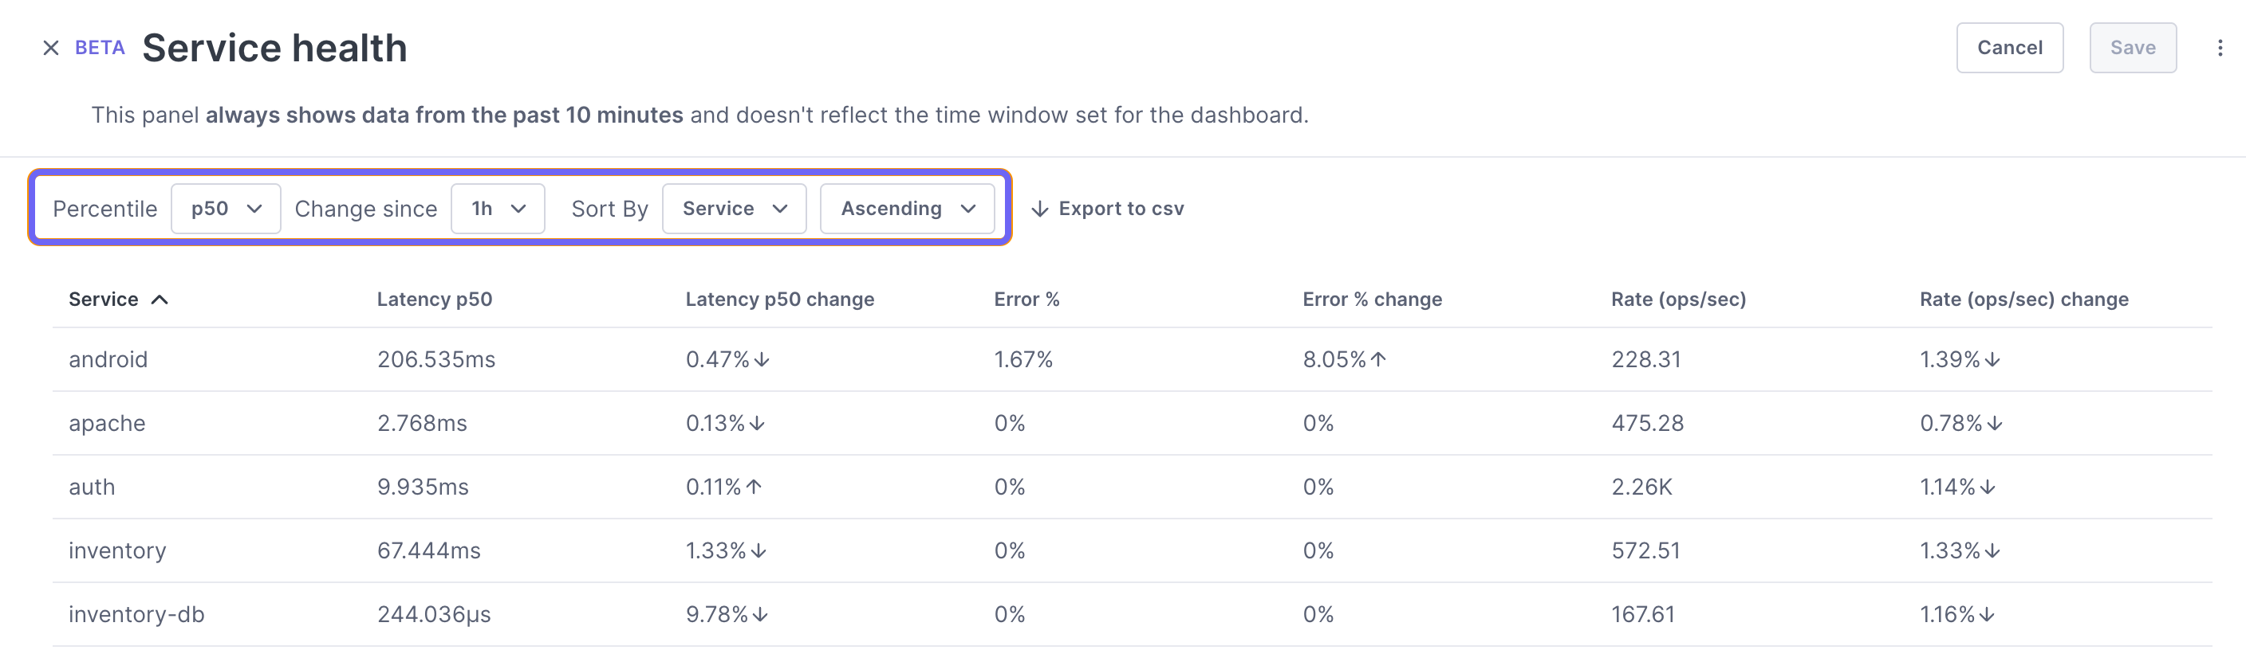This screenshot has height=650, width=2246.
Task: Click the X close icon beside BETA
Action: [x=49, y=48]
